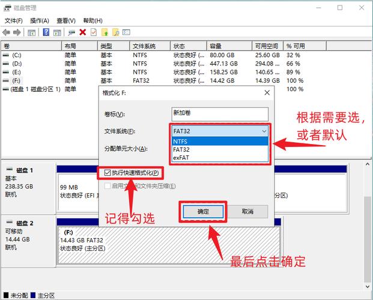The height and width of the screenshot is (300, 373).
Task: Click the 89 % available cell
Action: click(x=293, y=72)
